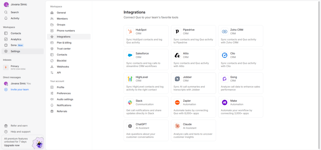Screen dimensions: 321x150
Task: Click the Pipedrive logo icon
Action: [177, 32]
